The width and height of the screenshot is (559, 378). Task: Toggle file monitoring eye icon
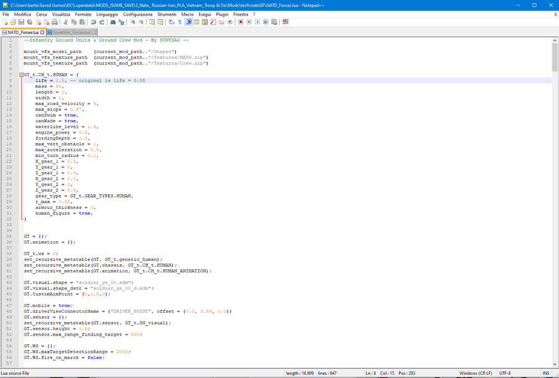[230, 22]
